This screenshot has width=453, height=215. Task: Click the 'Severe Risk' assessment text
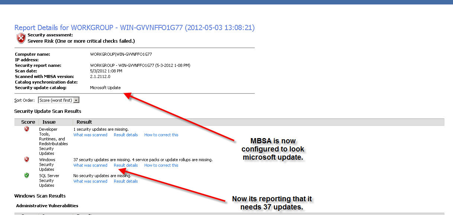click(x=81, y=41)
